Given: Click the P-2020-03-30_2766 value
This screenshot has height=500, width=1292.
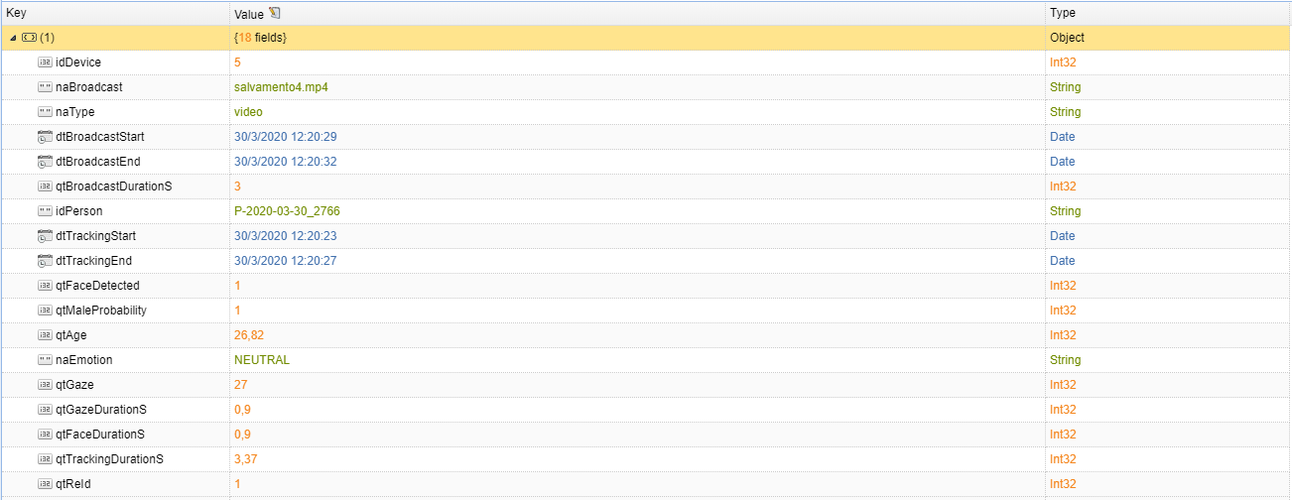Looking at the screenshot, I should (x=287, y=211).
